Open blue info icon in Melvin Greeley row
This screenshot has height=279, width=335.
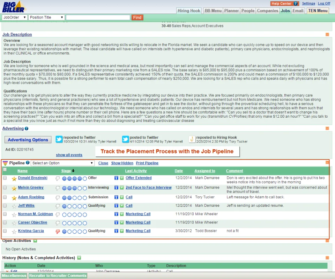pyautogui.click(x=116, y=188)
